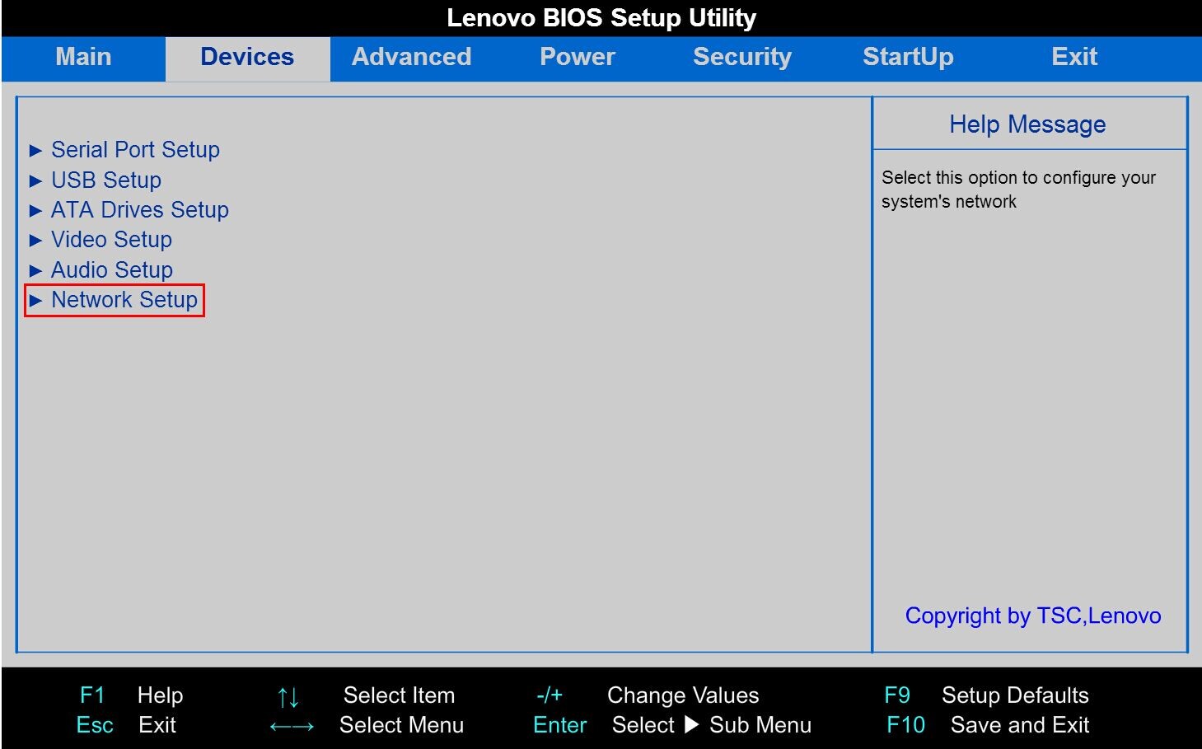Expand arrow beside ATA Drives Setup
This screenshot has width=1202, height=749.
(x=35, y=211)
